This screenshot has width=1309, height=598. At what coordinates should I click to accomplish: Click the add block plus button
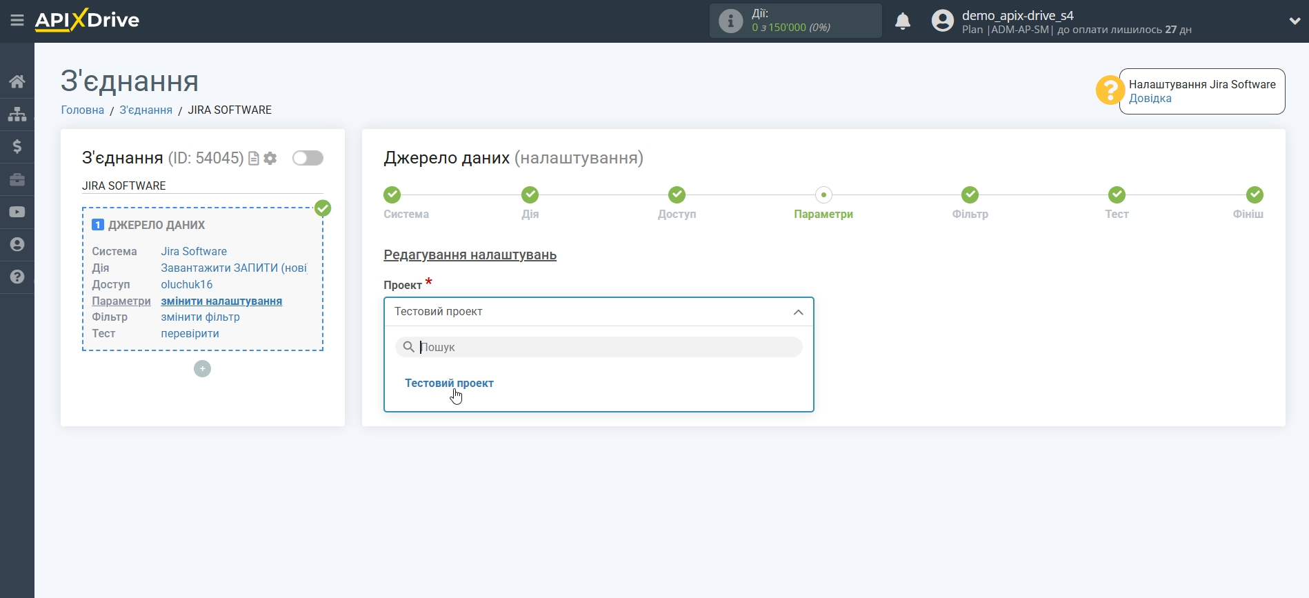point(202,369)
